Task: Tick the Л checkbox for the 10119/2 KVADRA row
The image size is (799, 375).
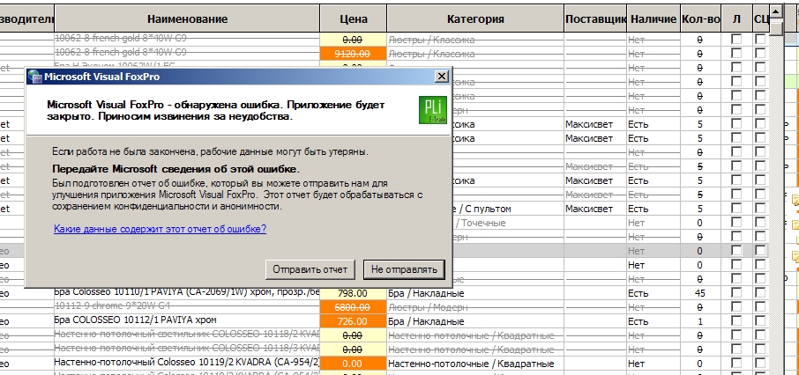Action: [x=736, y=364]
